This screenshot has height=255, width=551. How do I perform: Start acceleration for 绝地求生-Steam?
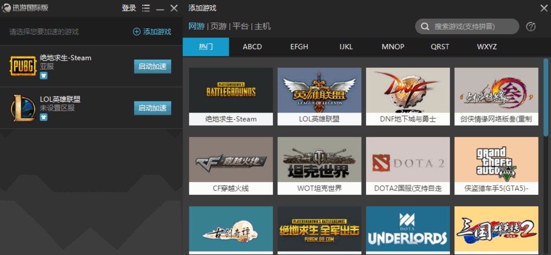pyautogui.click(x=152, y=66)
